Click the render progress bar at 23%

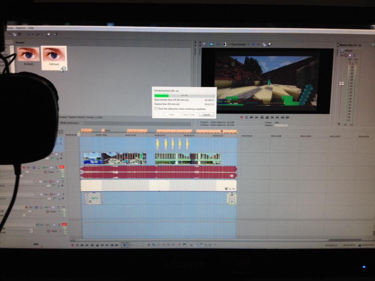(x=184, y=95)
